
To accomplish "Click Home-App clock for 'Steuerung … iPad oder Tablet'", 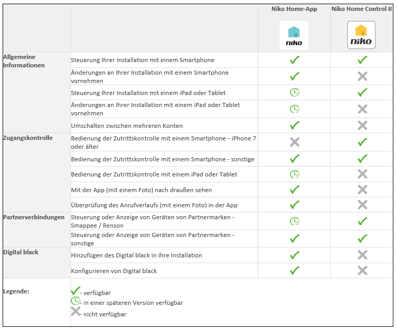I will (295, 93).
